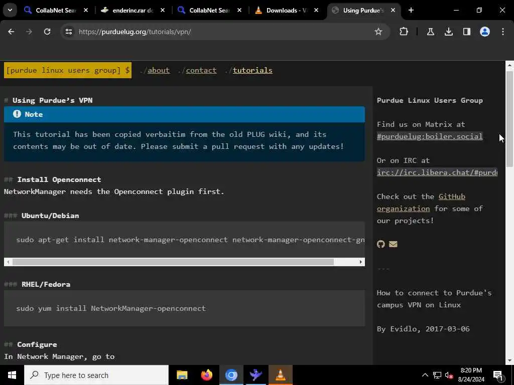
Task: Open the Windows Start menu
Action: coord(12,375)
